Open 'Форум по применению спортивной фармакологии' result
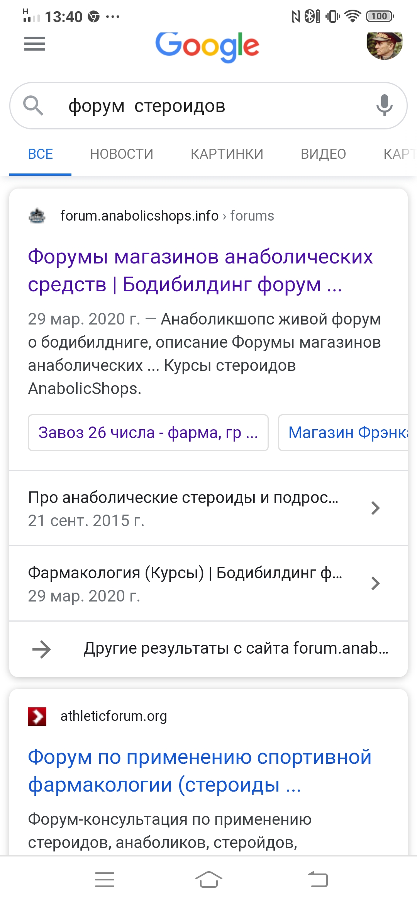 coord(200,771)
